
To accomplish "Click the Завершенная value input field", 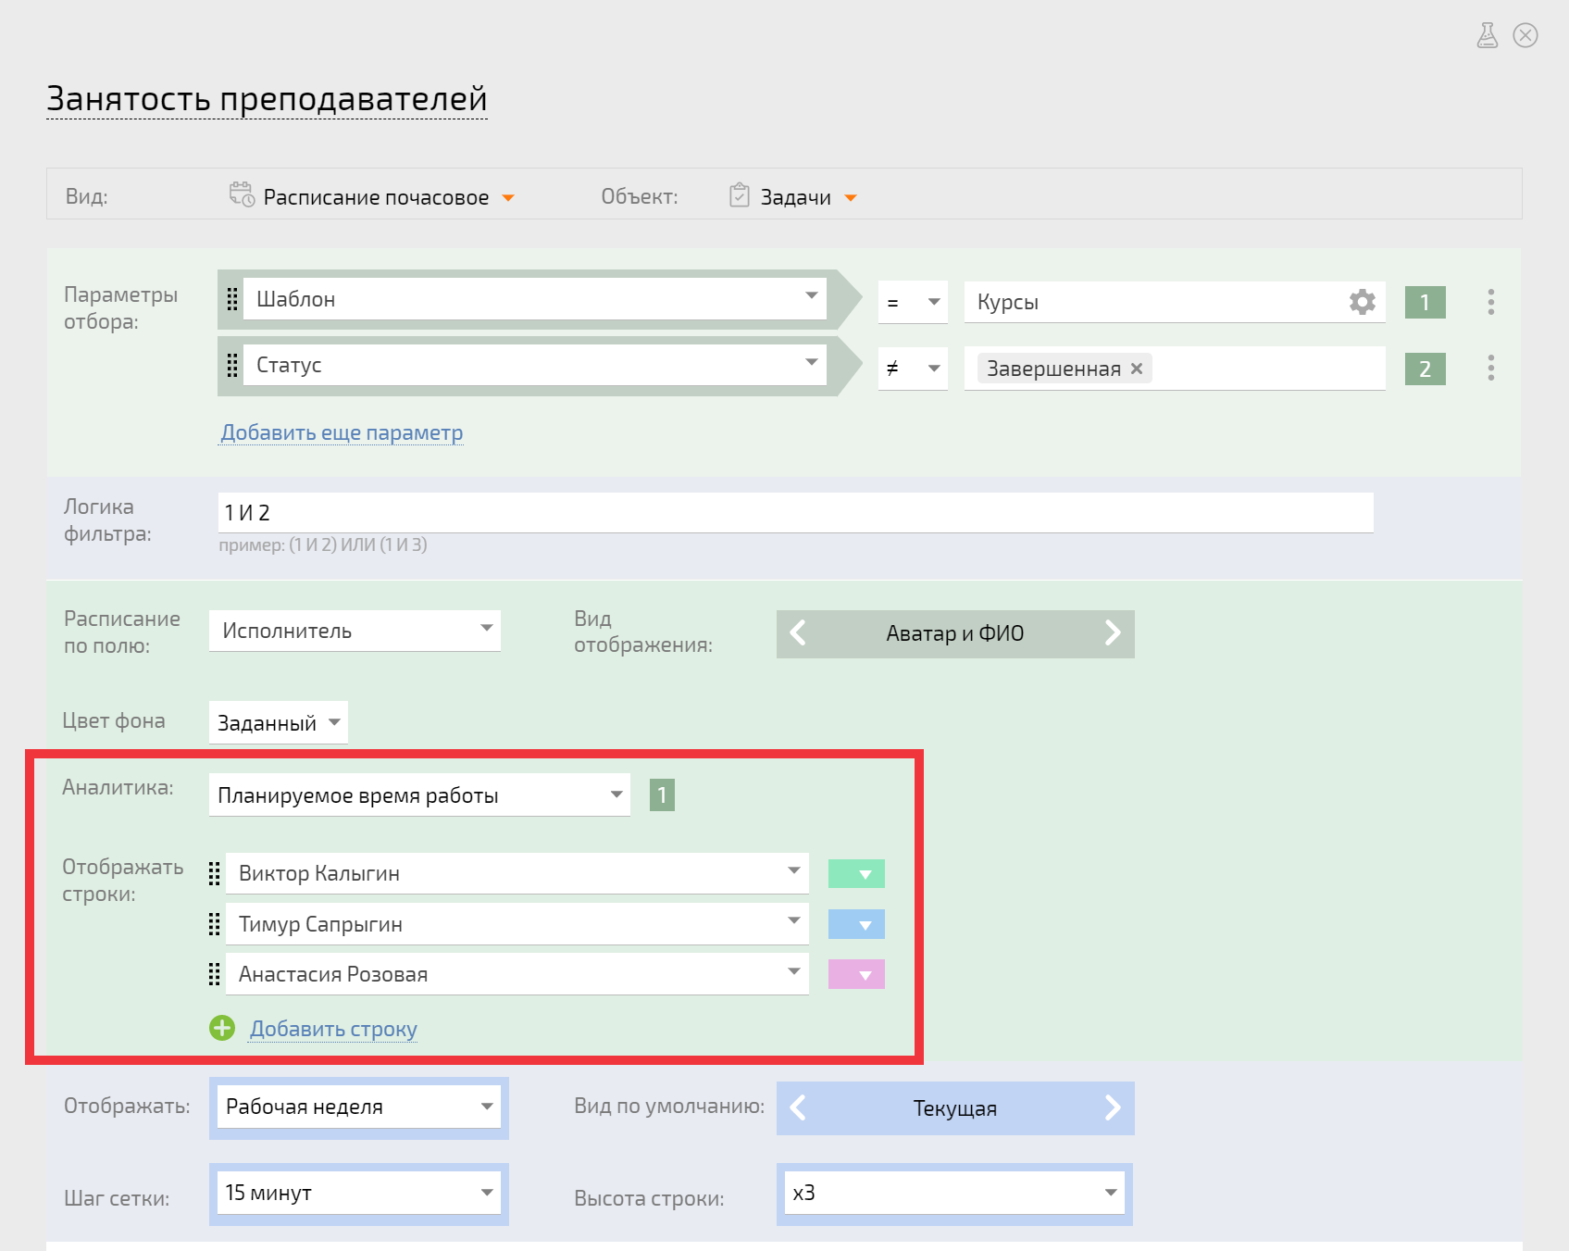I will (x=1175, y=369).
